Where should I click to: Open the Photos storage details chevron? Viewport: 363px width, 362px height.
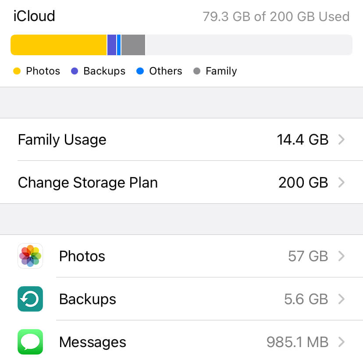(342, 256)
